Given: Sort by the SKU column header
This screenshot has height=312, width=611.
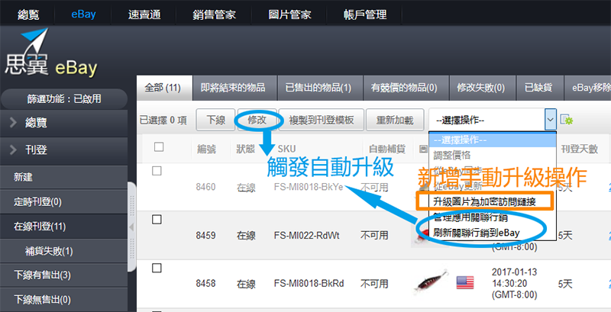Looking at the screenshot, I should (x=287, y=149).
